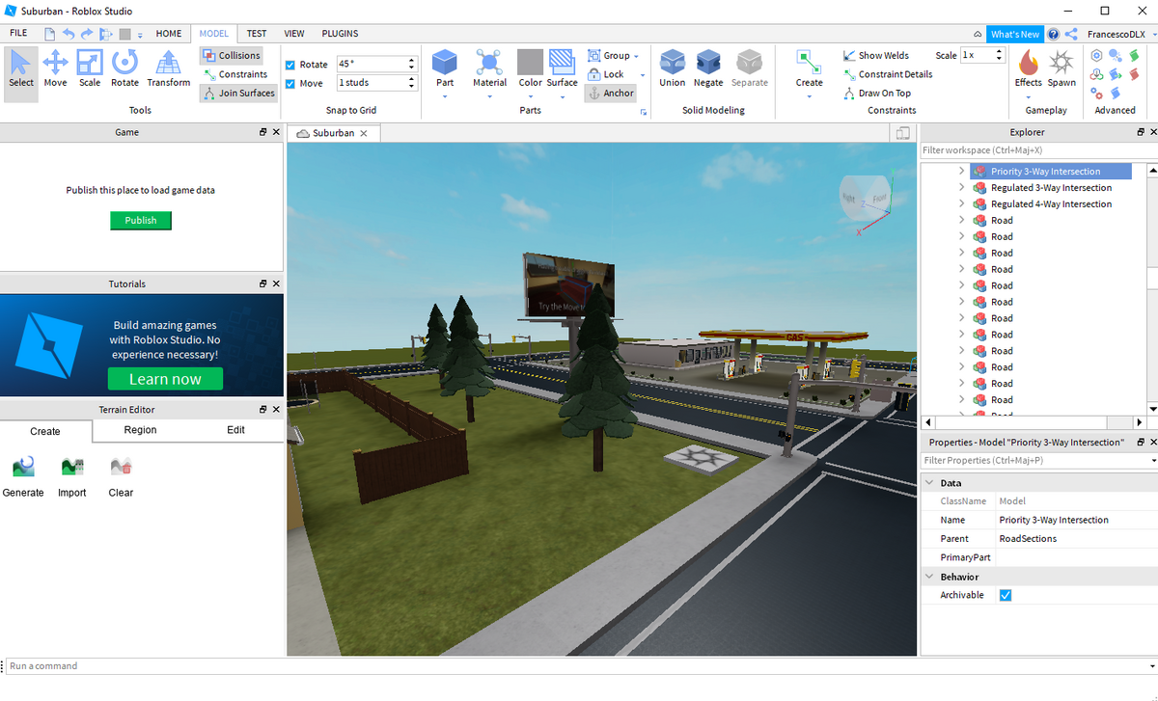Click the Publish button
Image resolution: width=1158 pixels, height=701 pixels.
click(x=140, y=220)
